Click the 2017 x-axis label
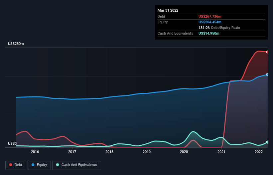 pos(72,152)
